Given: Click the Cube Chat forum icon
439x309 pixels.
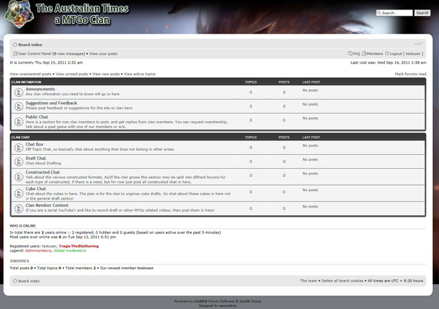Looking at the screenshot, I should click(x=19, y=191).
